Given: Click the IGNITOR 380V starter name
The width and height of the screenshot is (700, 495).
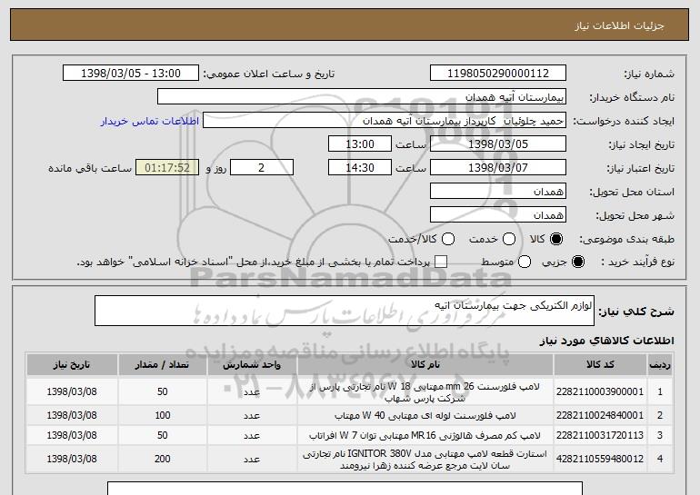Looking at the screenshot, I should [425, 460].
